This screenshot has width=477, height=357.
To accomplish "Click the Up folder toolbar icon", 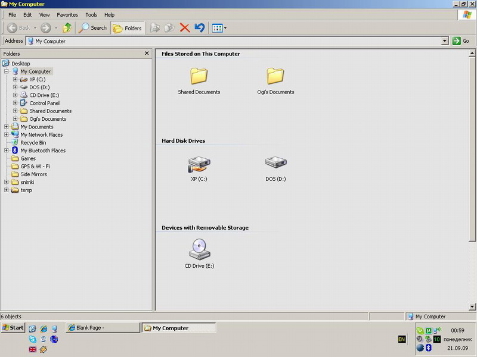I will pyautogui.click(x=67, y=27).
